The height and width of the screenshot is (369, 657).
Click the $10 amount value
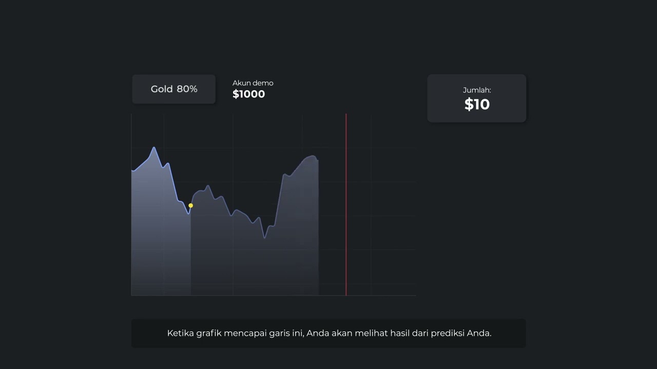click(477, 105)
